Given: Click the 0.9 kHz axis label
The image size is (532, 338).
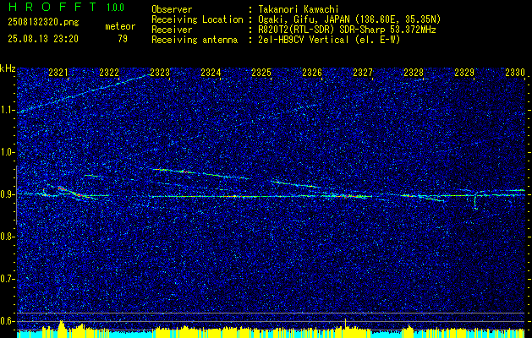Looking at the screenshot, I should pyautogui.click(x=7, y=194).
